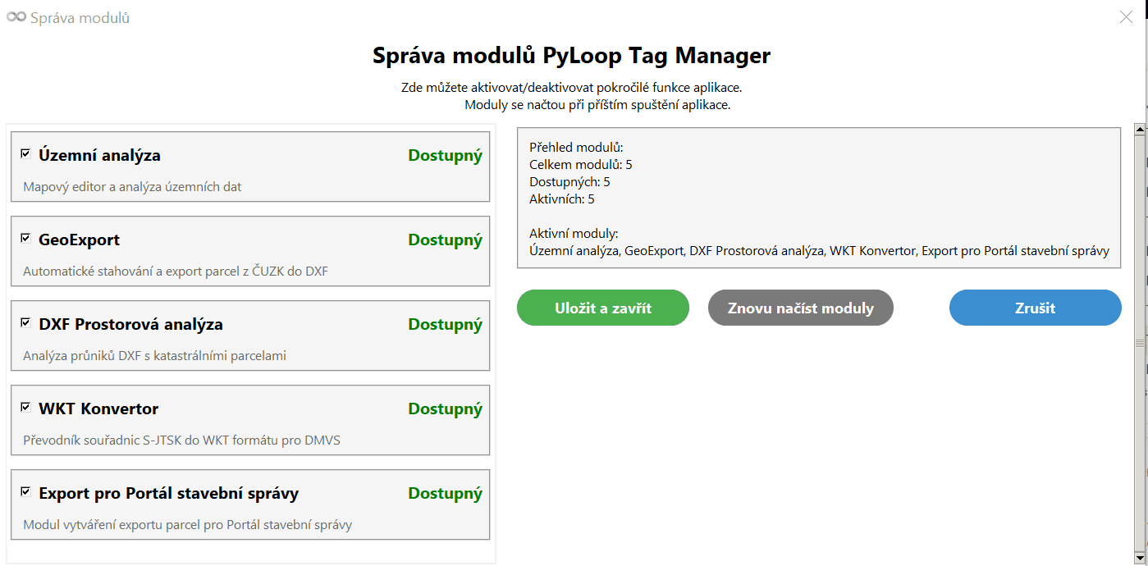This screenshot has height=566, width=1148.
Task: Click the Export pro Portál Dostupný status
Action: pyautogui.click(x=446, y=494)
